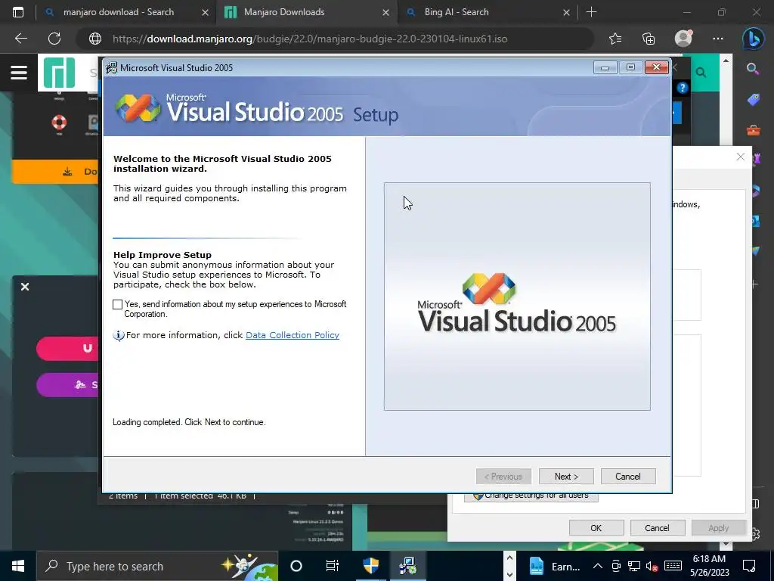The height and width of the screenshot is (581, 774).
Task: Show hidden system tray icons
Action: tap(597, 566)
